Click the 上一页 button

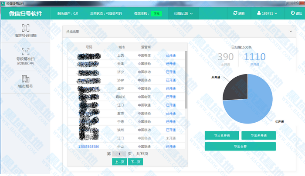tap(119, 162)
